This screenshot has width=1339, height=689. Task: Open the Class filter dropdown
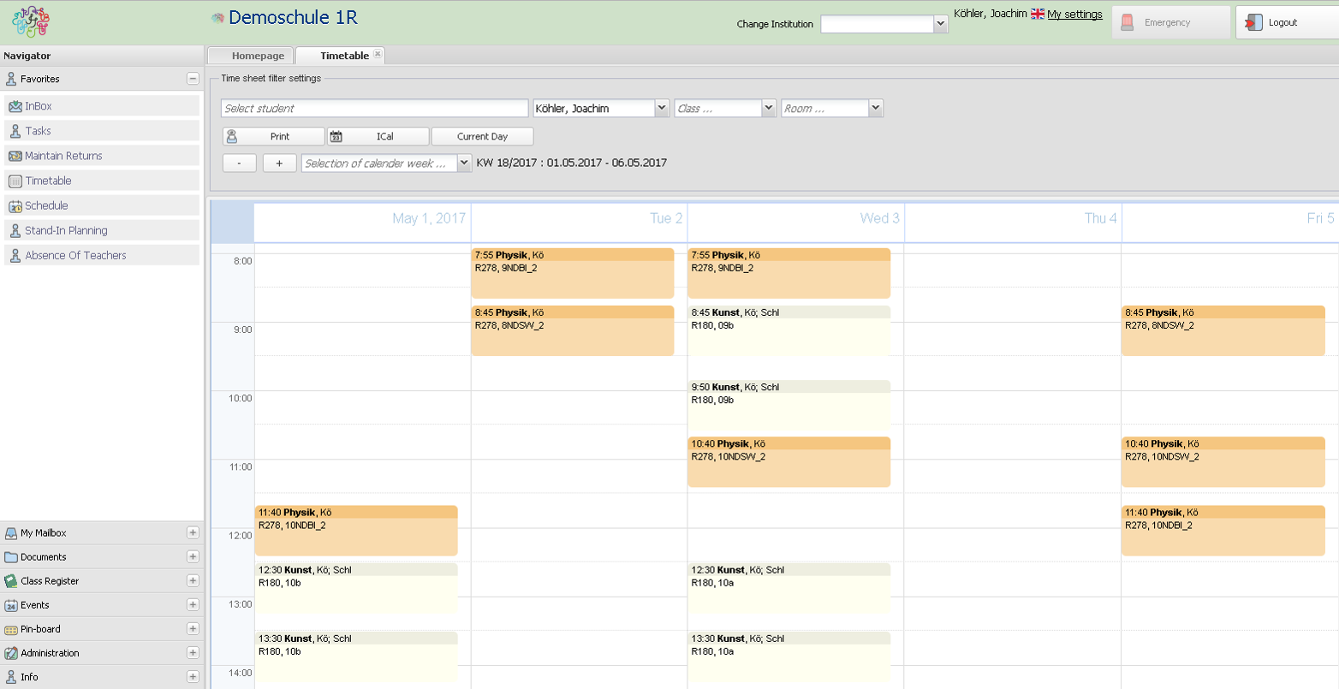coord(768,109)
